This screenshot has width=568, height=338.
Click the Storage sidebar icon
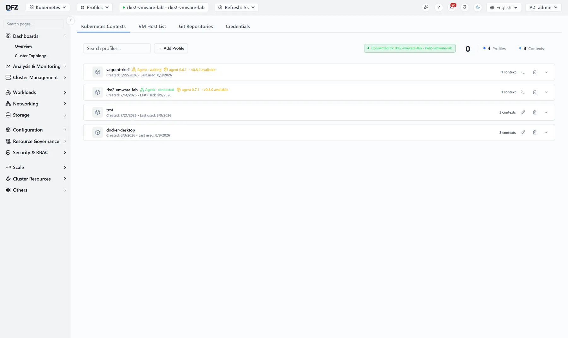[8, 115]
